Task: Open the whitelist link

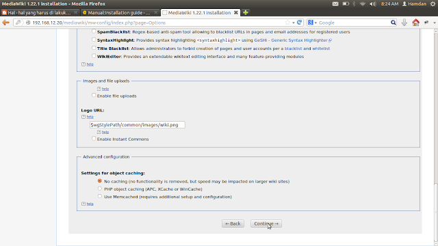Action: pyautogui.click(x=321, y=49)
